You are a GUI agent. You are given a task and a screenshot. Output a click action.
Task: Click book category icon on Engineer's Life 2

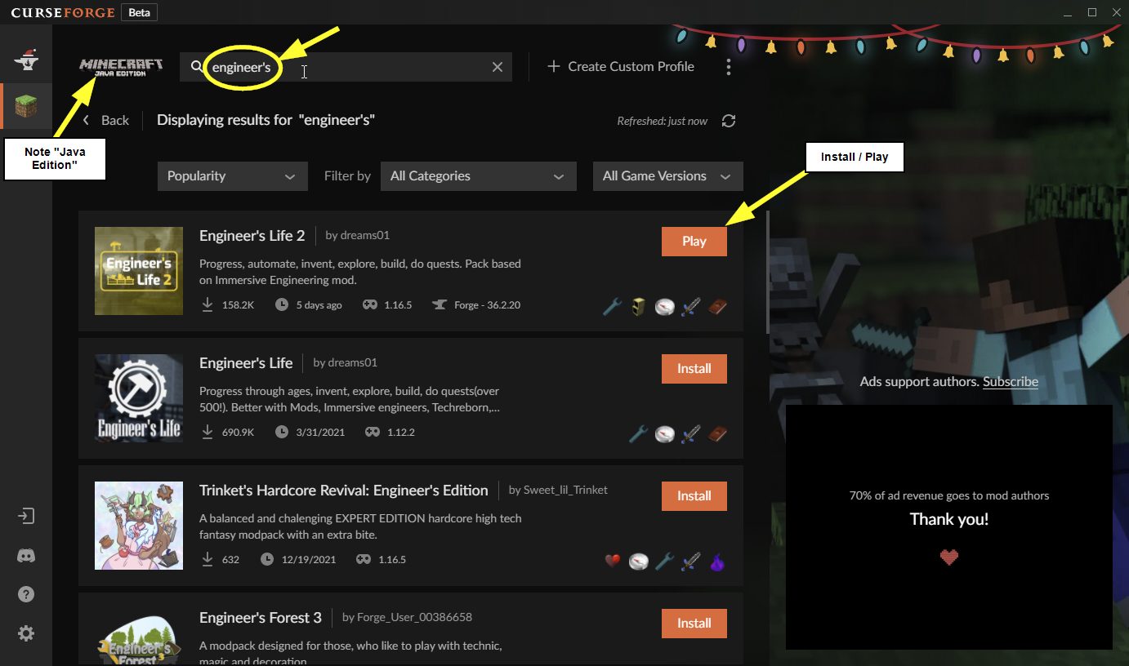[x=716, y=307]
